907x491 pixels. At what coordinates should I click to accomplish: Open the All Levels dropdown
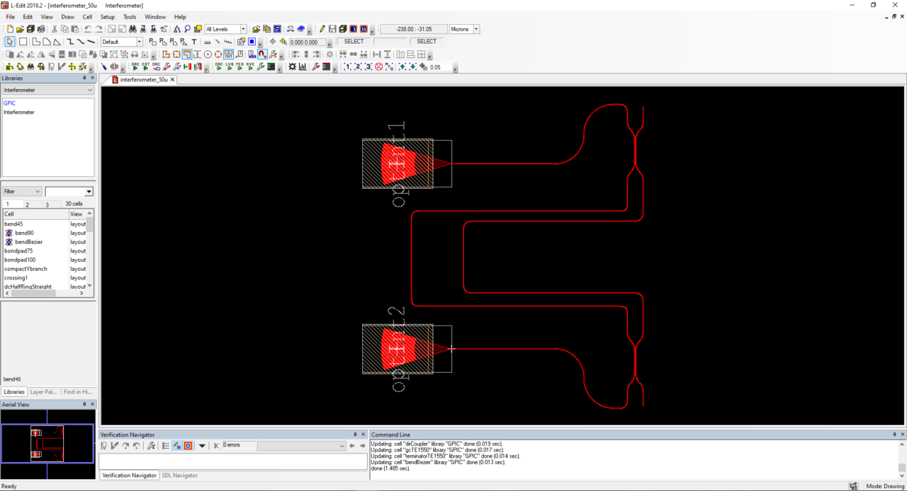coord(243,29)
